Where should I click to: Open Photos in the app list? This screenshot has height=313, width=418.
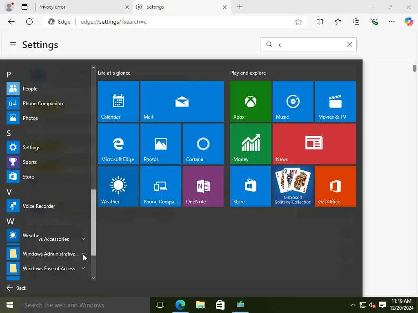tap(47, 118)
